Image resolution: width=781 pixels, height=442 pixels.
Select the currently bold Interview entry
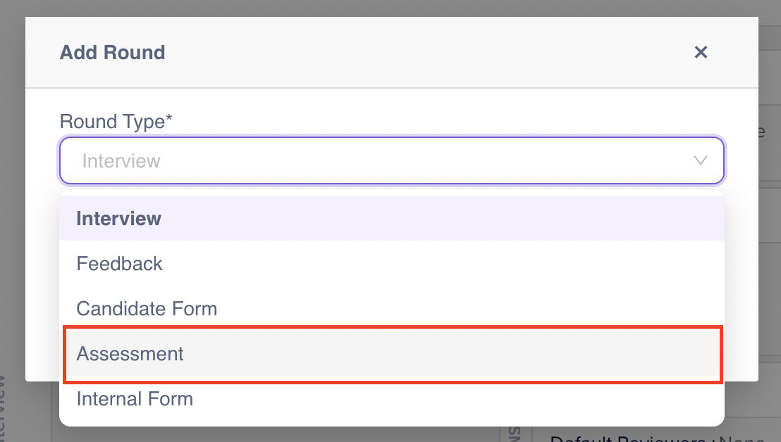click(118, 218)
